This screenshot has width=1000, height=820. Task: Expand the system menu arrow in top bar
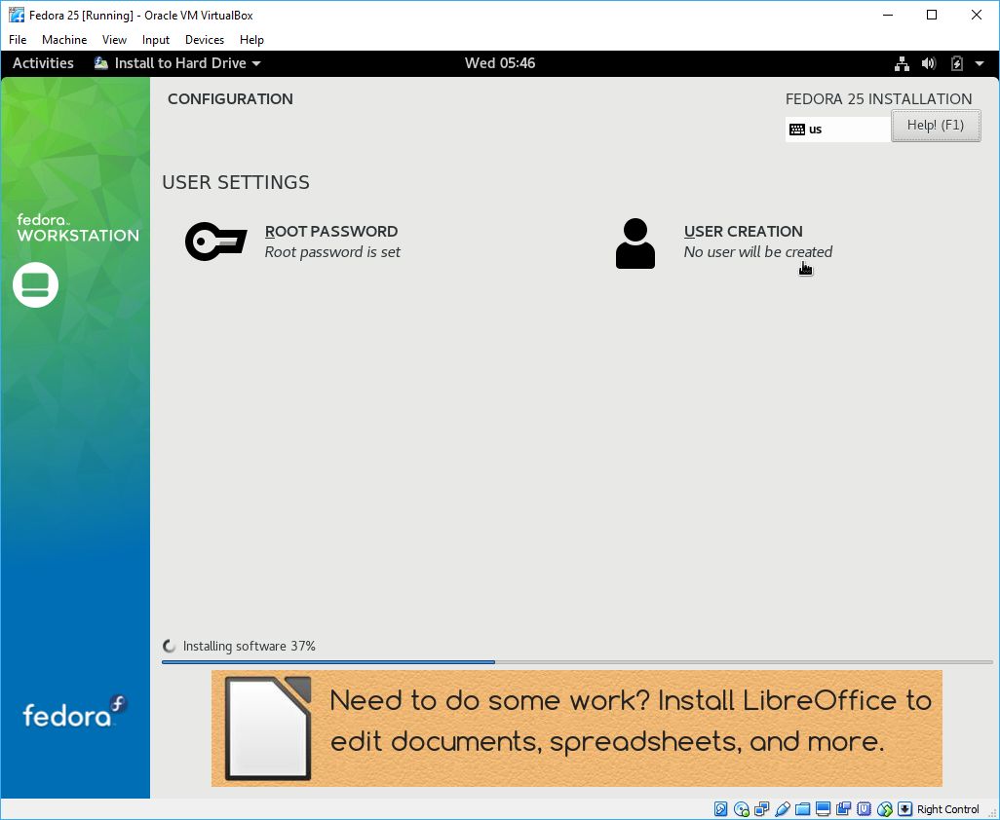[980, 63]
